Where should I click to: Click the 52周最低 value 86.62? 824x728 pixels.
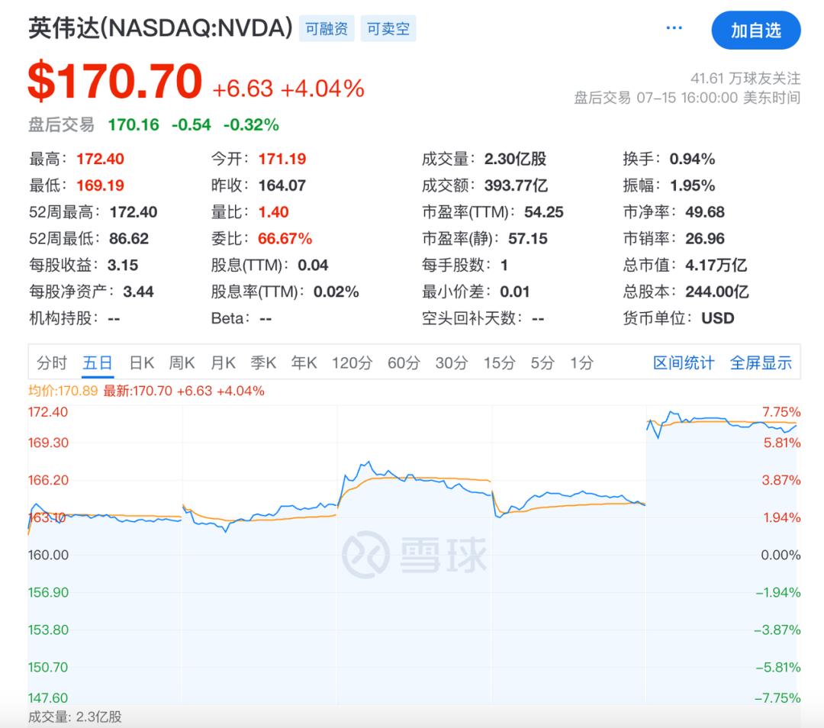pyautogui.click(x=129, y=239)
